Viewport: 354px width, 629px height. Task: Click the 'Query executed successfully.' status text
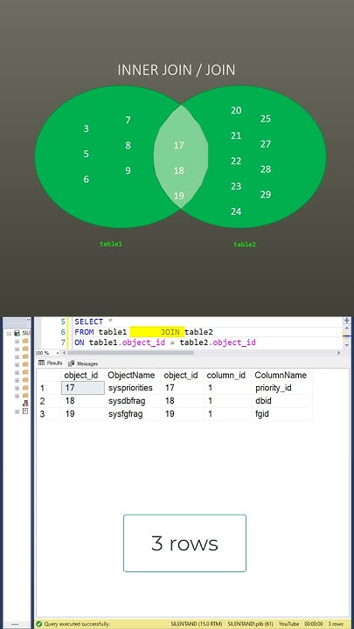[x=77, y=624]
